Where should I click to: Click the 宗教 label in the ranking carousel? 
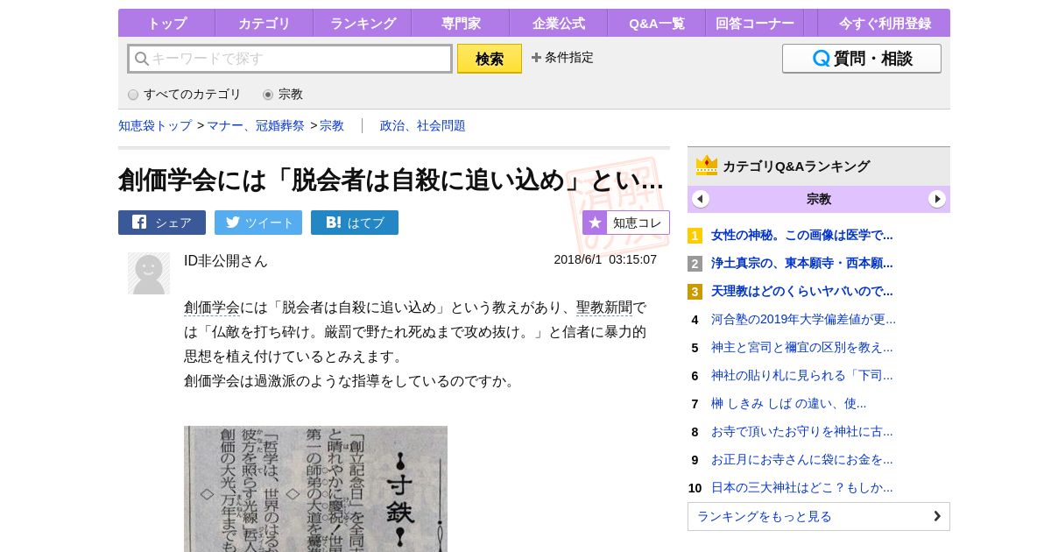coord(819,199)
